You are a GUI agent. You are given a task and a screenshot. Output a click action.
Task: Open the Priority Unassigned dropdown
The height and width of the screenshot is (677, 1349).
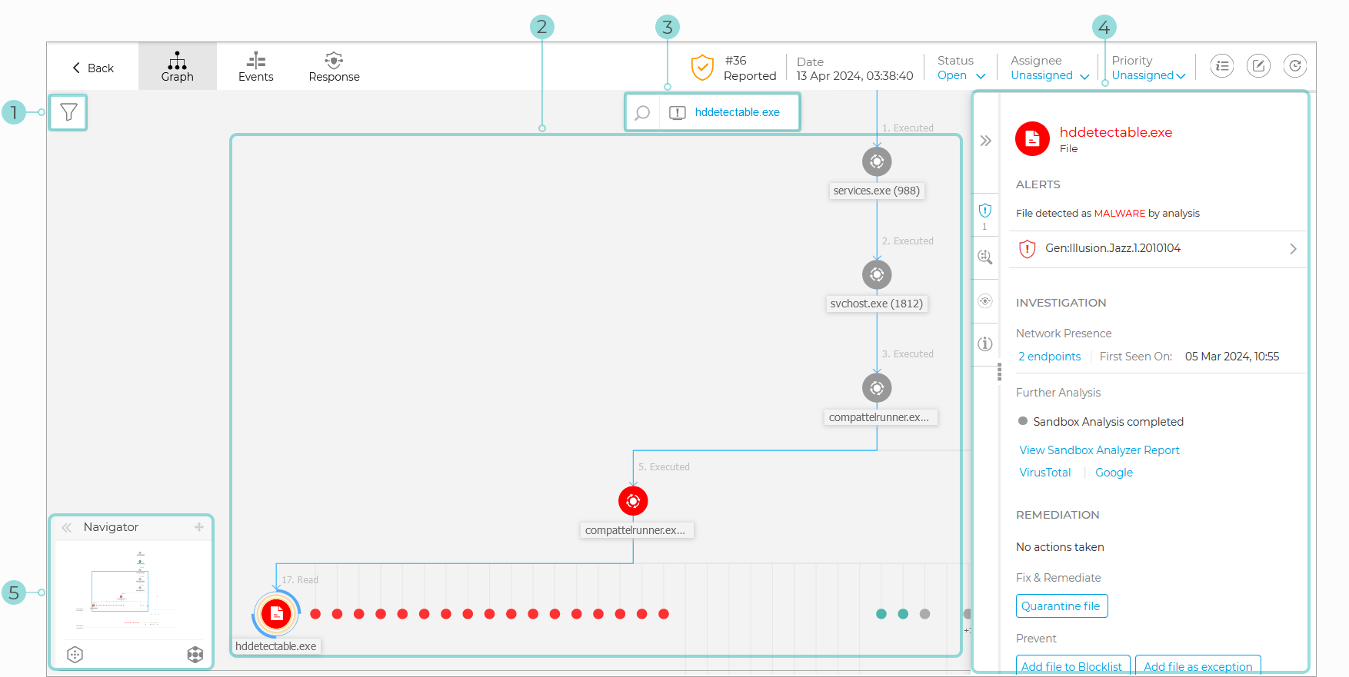tap(1149, 75)
